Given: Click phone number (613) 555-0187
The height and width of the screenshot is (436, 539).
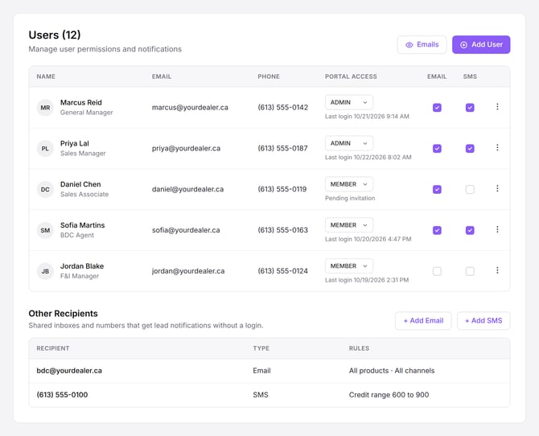Looking at the screenshot, I should coord(283,149).
